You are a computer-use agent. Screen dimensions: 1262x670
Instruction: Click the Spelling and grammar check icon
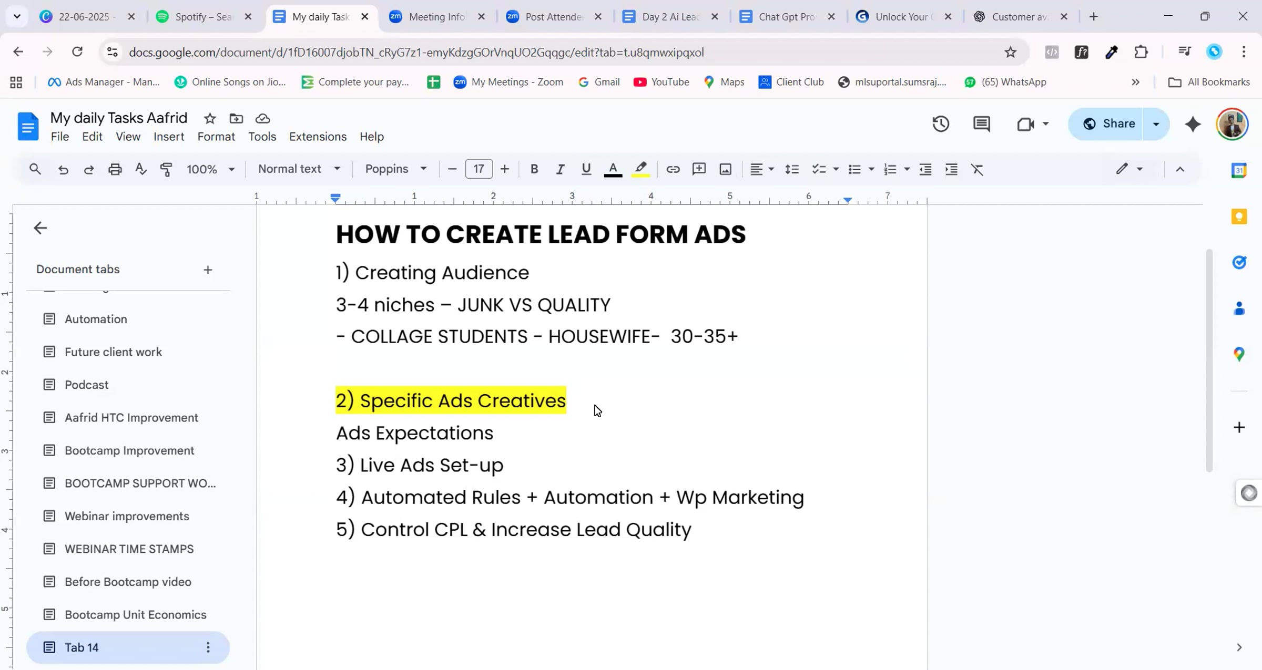click(x=140, y=169)
